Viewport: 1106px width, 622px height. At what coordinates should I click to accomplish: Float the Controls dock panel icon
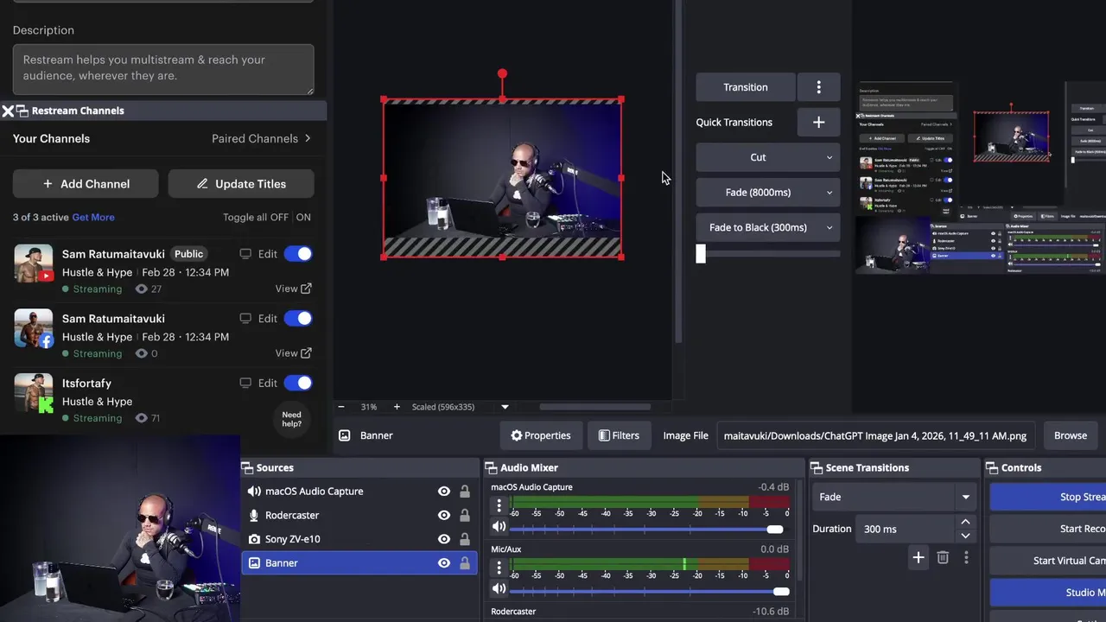[x=992, y=467]
